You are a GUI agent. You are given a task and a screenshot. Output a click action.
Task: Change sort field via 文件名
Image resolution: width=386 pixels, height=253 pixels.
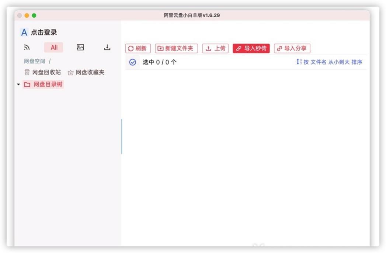click(x=319, y=62)
